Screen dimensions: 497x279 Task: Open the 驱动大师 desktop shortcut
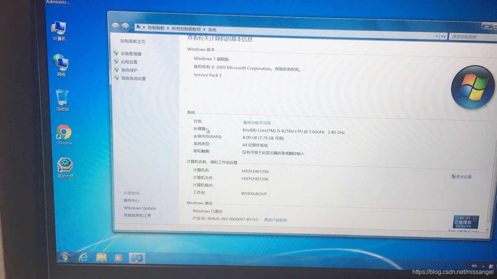65,168
